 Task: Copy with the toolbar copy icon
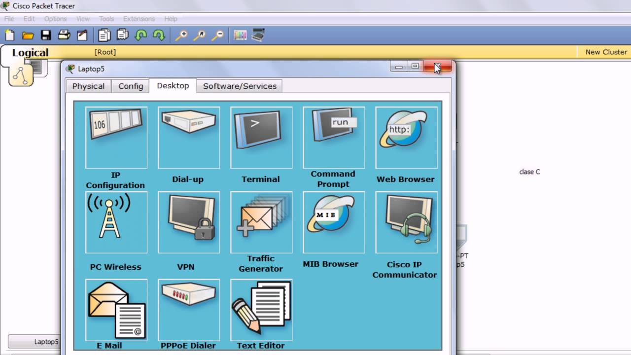coord(104,35)
